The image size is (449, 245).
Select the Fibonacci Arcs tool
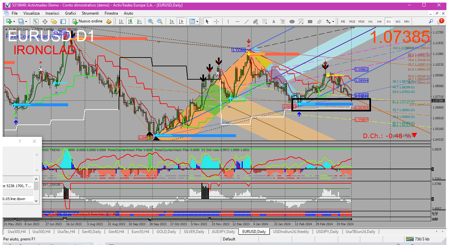pos(301,21)
